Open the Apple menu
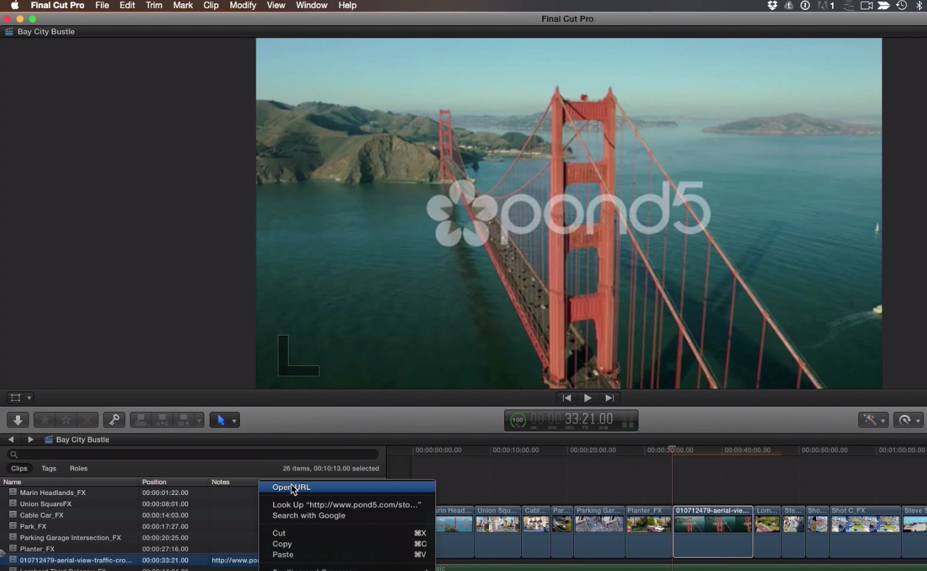The height and width of the screenshot is (571, 927). point(15,5)
